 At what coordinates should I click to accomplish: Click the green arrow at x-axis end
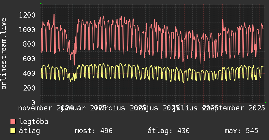tap(265, 103)
